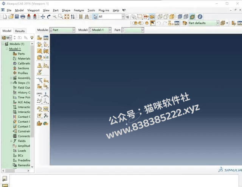Select the Model tab
This screenshot has width=242, height=187.
[x=7, y=31]
